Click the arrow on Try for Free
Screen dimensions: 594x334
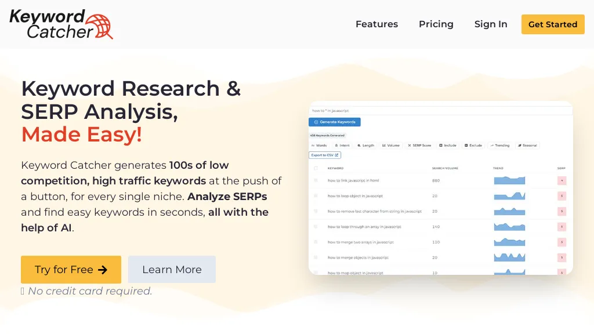pyautogui.click(x=103, y=270)
